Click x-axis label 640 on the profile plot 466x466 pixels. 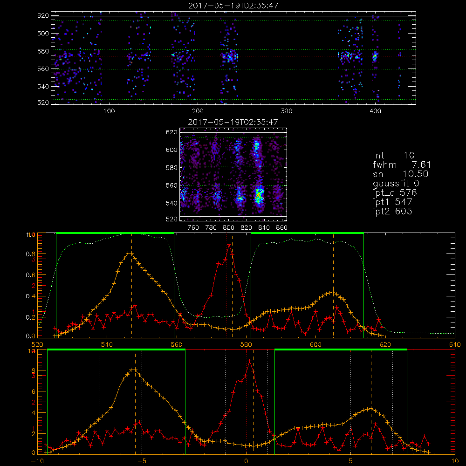coord(455,345)
